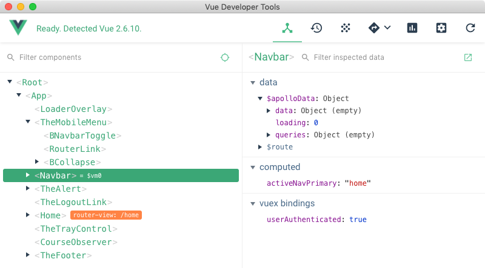The width and height of the screenshot is (485, 268).
Task: Expand the routing dropdown chevron
Action: [387, 28]
